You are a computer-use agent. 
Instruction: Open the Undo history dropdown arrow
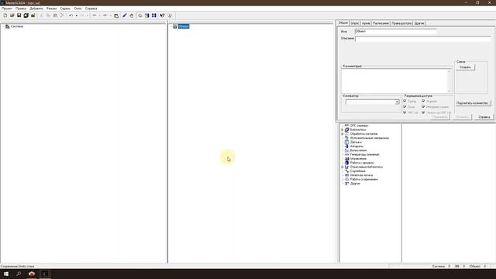pos(77,15)
